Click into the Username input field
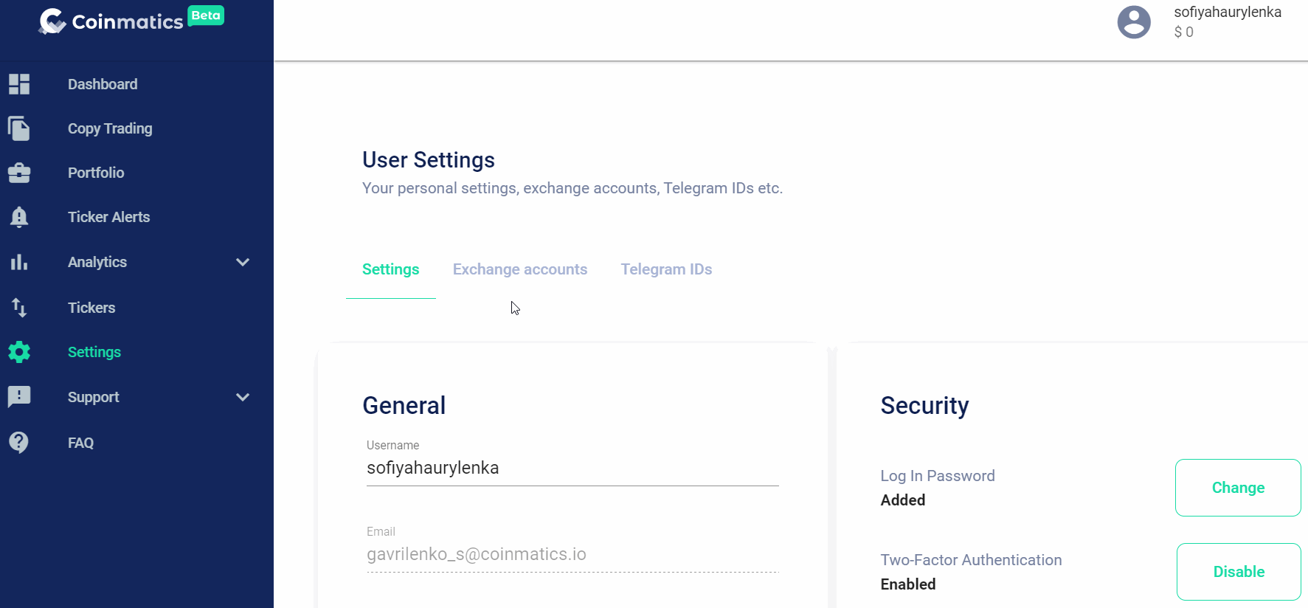This screenshot has height=608, width=1308. click(x=572, y=468)
